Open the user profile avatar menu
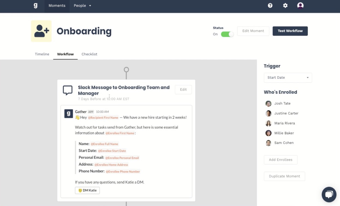This screenshot has width=340, height=206. [x=300, y=5]
